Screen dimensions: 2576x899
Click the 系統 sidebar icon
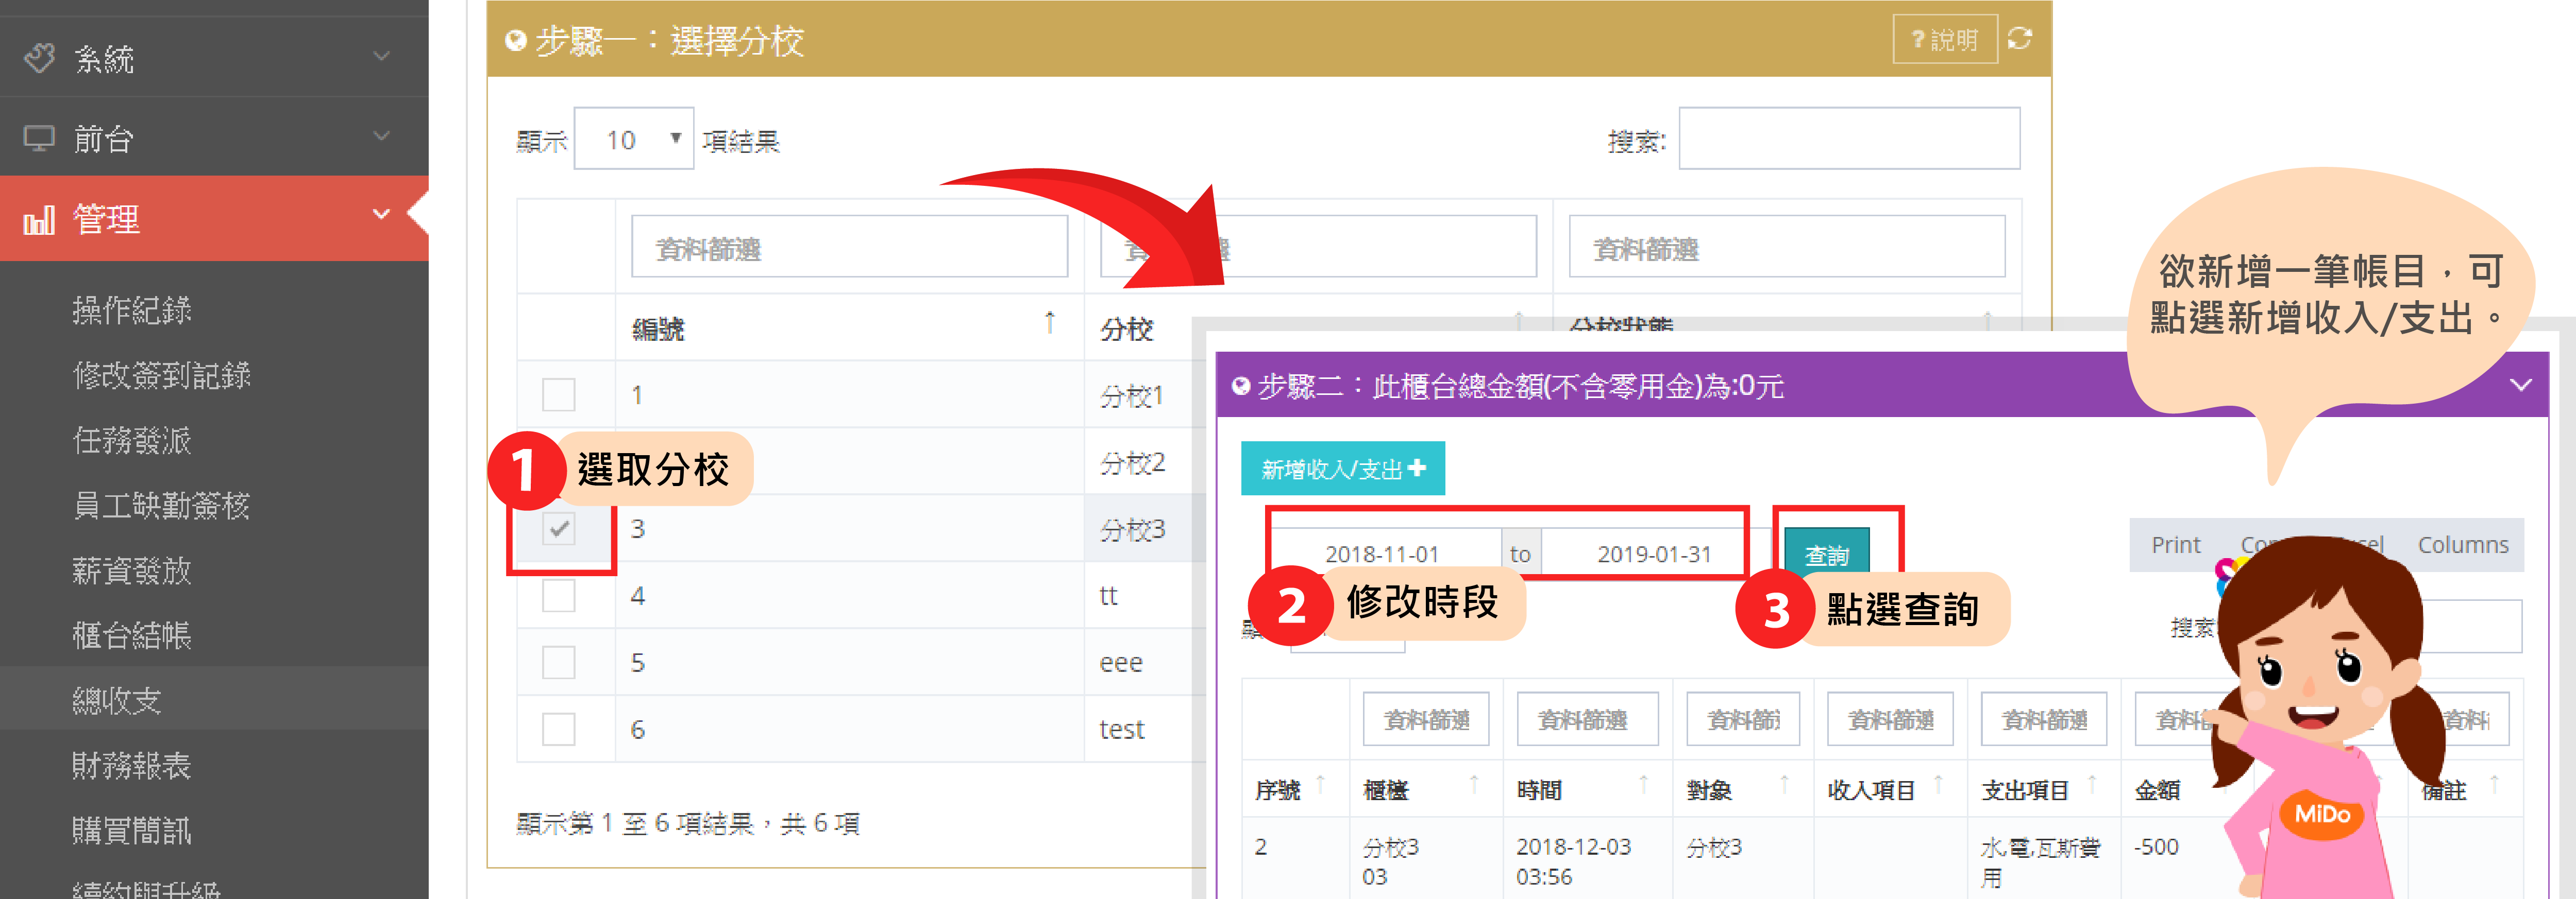tap(39, 58)
